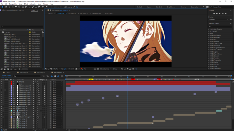
Task: Select the Eraser tool
Action: coord(39,7)
